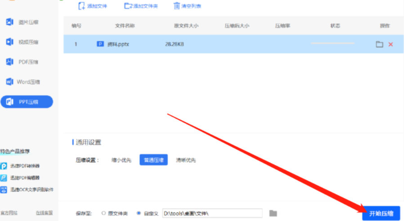Choose the 缩小优先 compression option
404x221 pixels.
point(121,160)
